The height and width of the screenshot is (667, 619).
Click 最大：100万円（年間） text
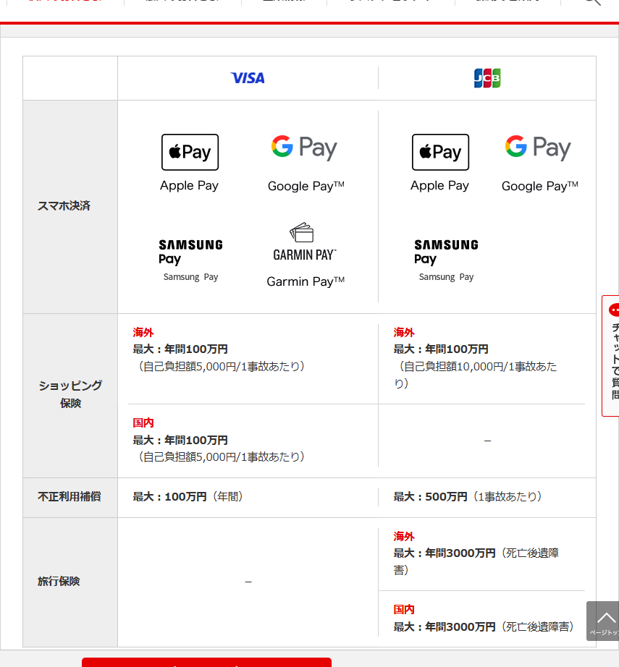point(188,496)
